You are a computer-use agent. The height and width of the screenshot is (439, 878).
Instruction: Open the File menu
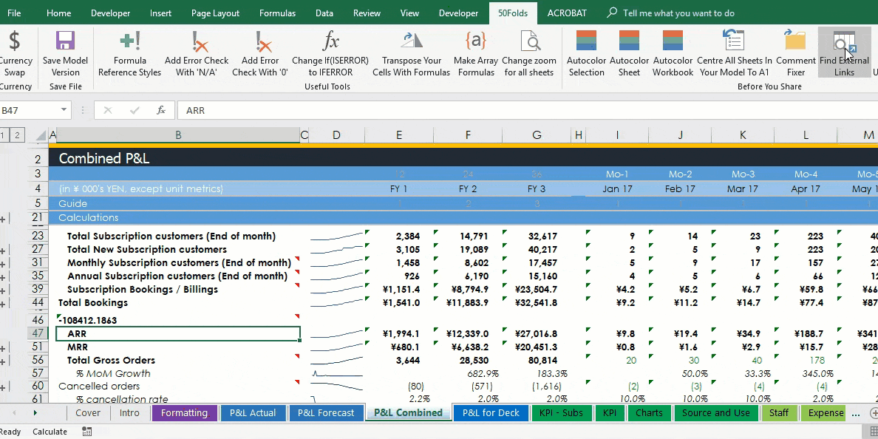(14, 13)
